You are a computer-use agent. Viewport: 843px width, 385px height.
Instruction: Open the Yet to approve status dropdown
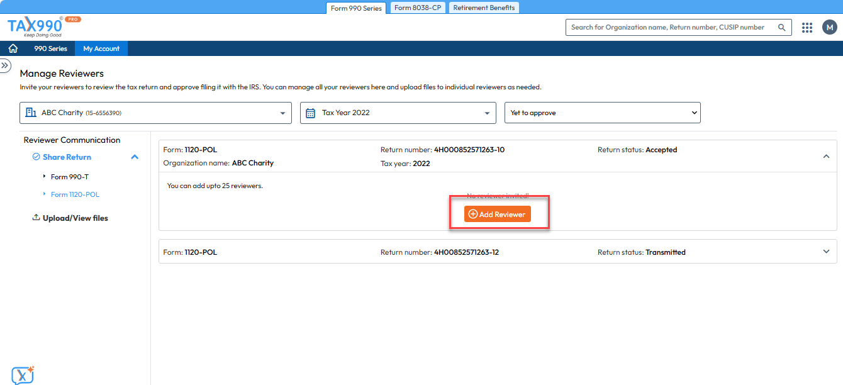click(603, 113)
